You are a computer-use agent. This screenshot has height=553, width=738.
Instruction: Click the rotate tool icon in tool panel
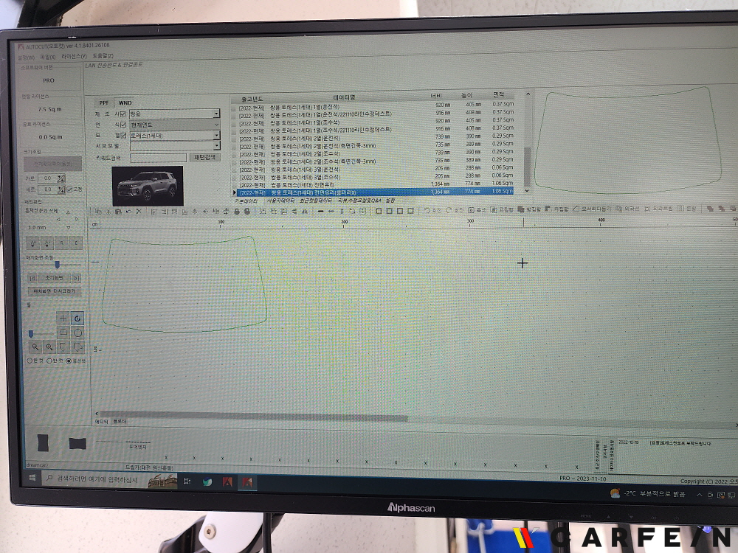tap(77, 319)
